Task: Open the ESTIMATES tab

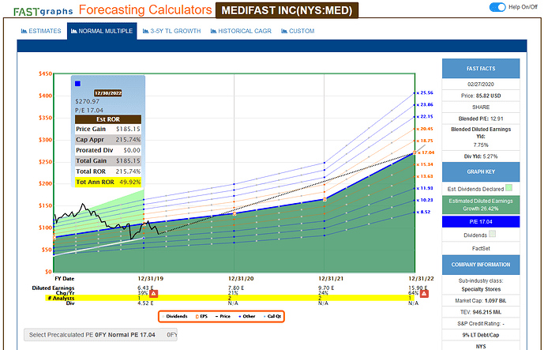Action: tap(41, 31)
